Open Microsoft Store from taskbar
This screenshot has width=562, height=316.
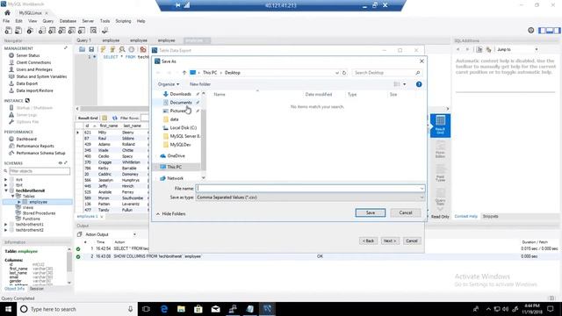tap(198, 309)
